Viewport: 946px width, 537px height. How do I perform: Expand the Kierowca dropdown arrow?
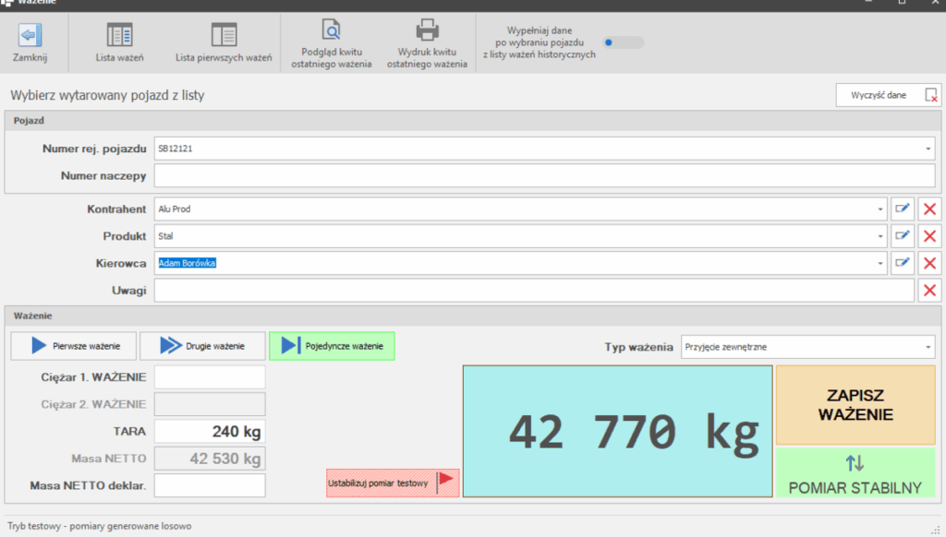click(x=879, y=263)
